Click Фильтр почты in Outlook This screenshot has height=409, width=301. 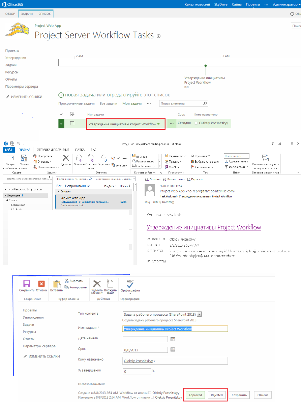point(236,167)
